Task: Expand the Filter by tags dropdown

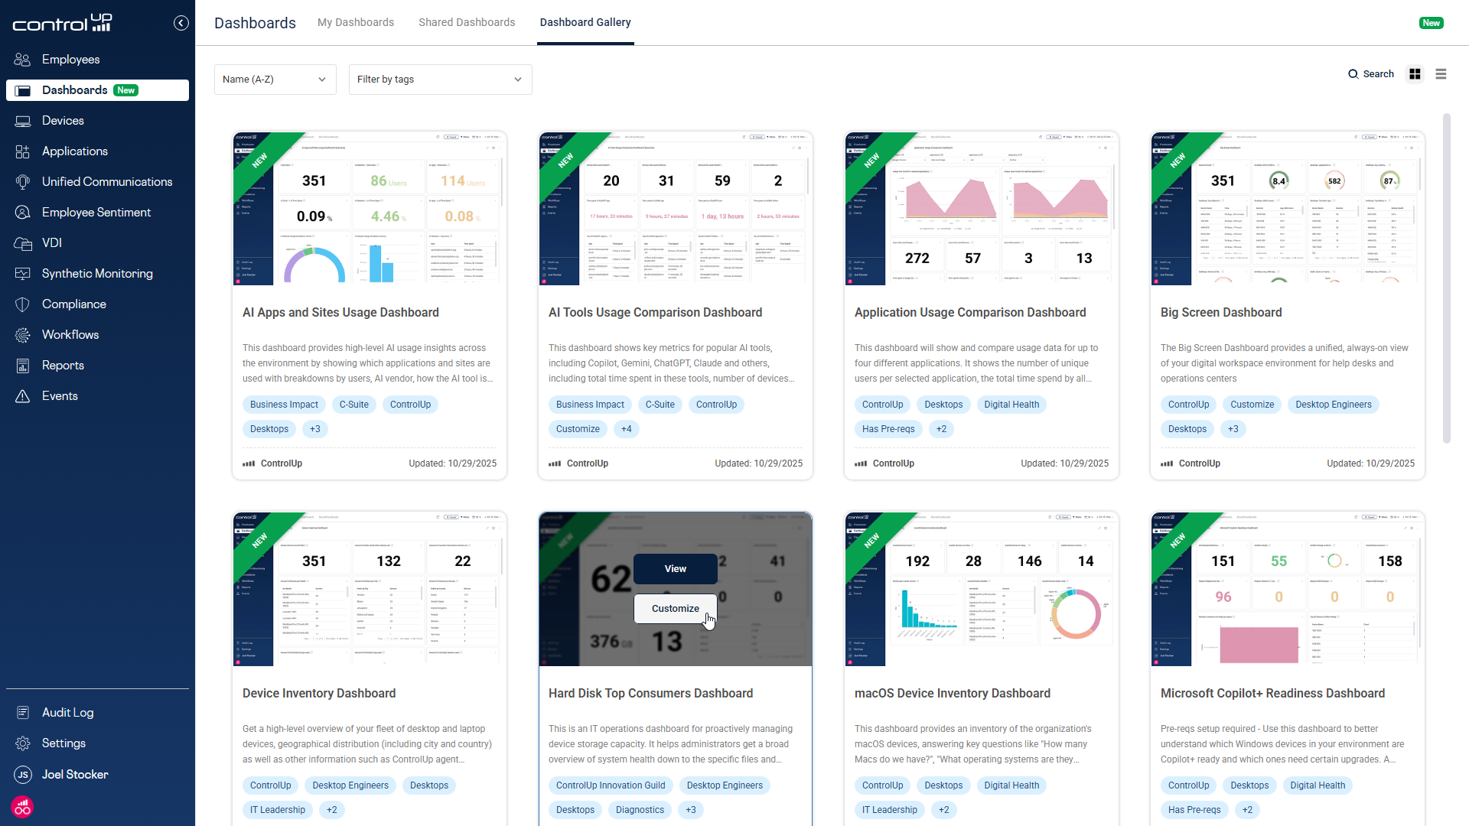Action: click(440, 79)
